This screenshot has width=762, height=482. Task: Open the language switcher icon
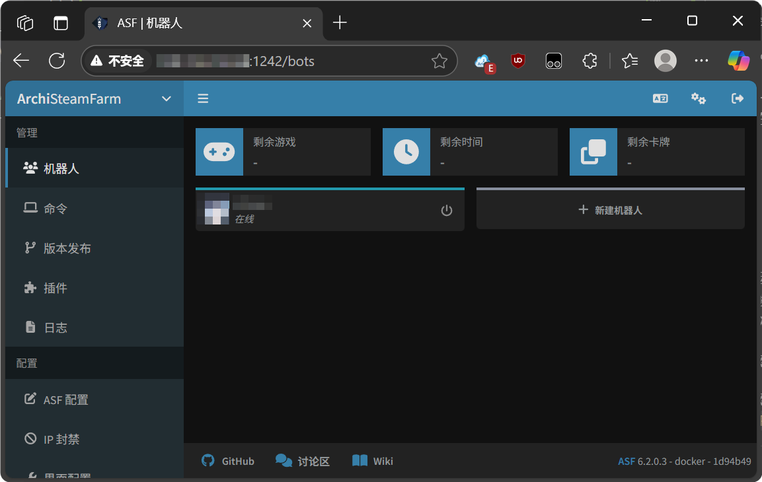[660, 98]
